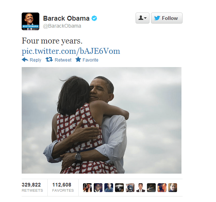
Task: Open the Barack Obama display name link
Action: pyautogui.click(x=66, y=18)
